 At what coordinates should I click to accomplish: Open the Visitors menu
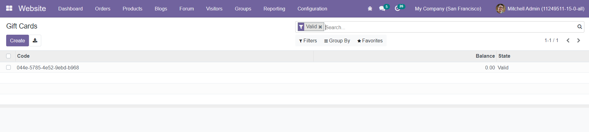tap(214, 9)
